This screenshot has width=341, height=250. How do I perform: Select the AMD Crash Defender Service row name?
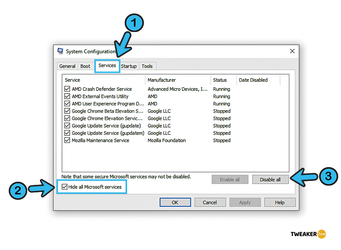(x=102, y=89)
